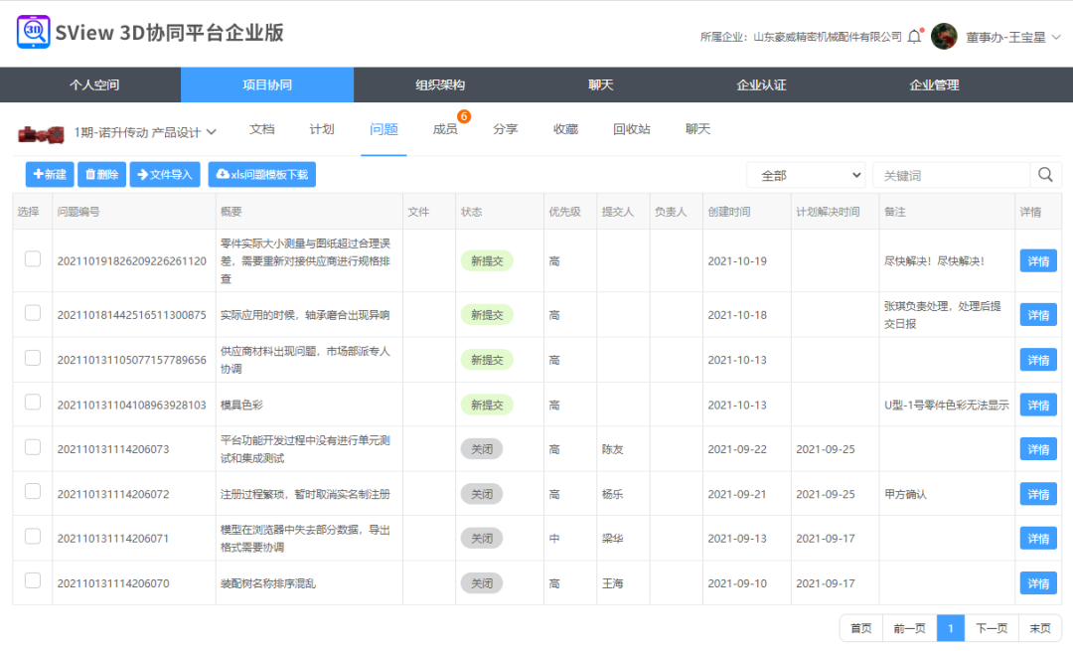Click 详情 for the 模具色彩 issue
1073x651 pixels.
click(x=1037, y=404)
